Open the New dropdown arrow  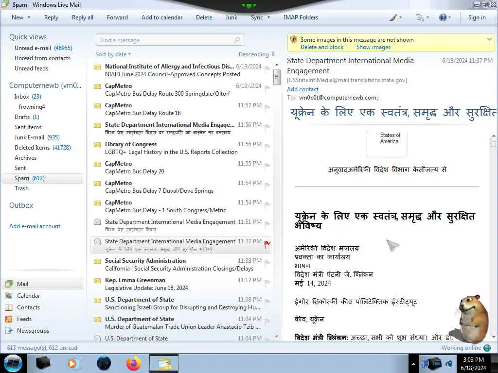tap(29, 18)
